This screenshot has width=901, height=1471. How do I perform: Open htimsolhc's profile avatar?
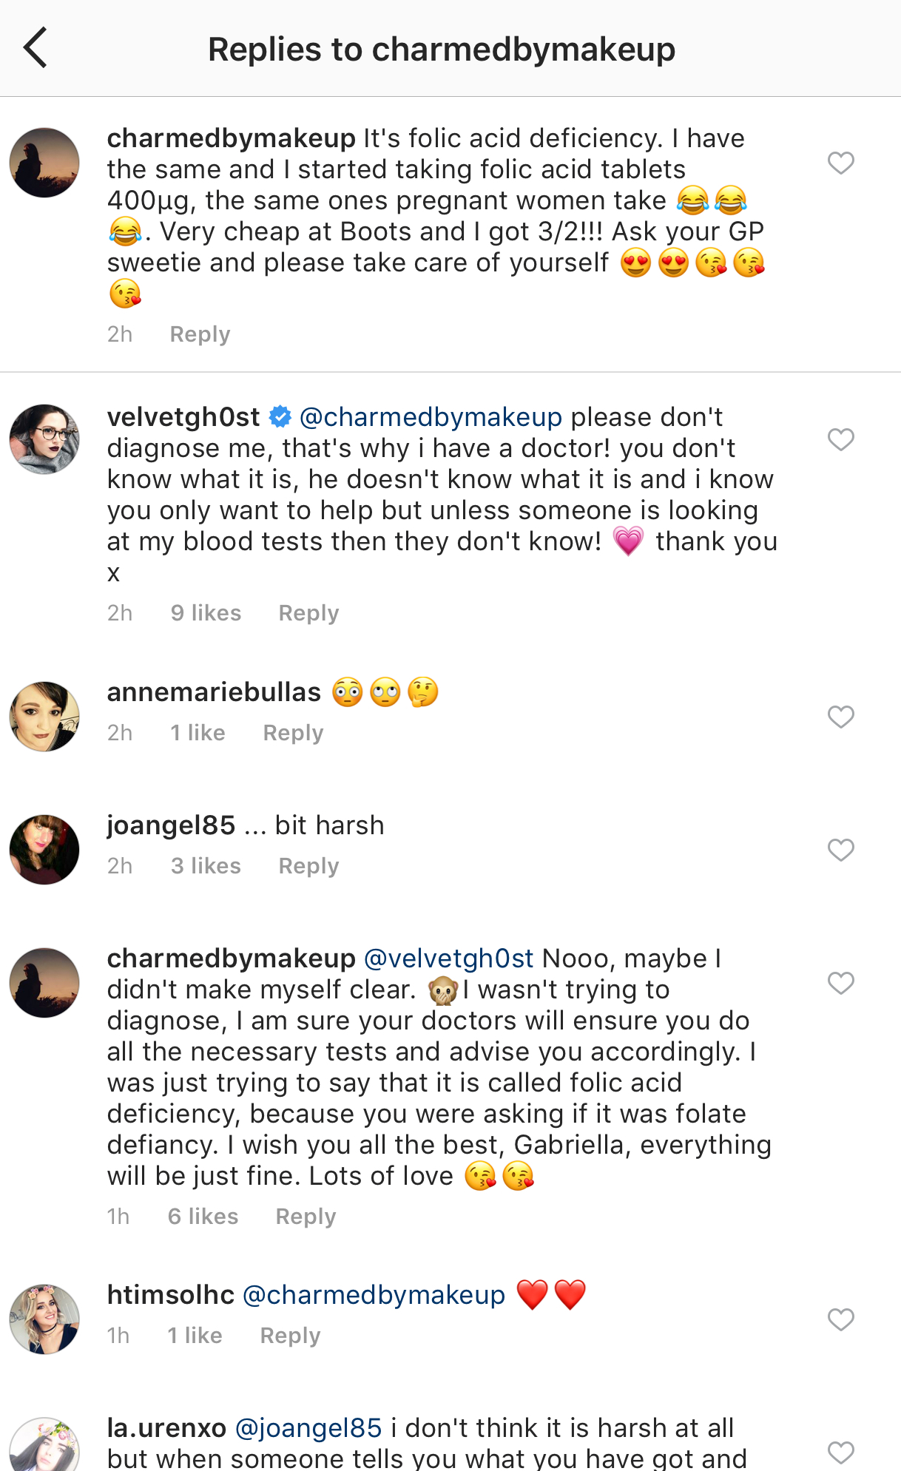coord(44,1319)
